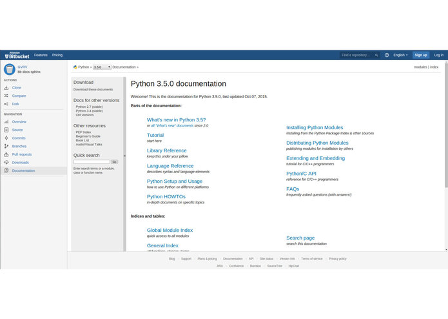Open Commits in navigation

[19, 138]
